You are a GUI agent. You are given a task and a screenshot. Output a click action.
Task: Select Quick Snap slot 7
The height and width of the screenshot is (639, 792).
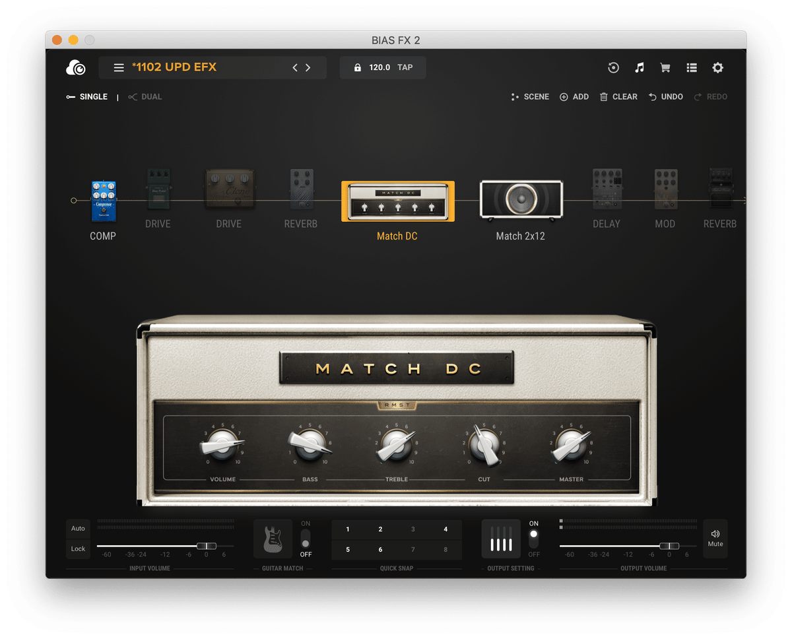(413, 550)
